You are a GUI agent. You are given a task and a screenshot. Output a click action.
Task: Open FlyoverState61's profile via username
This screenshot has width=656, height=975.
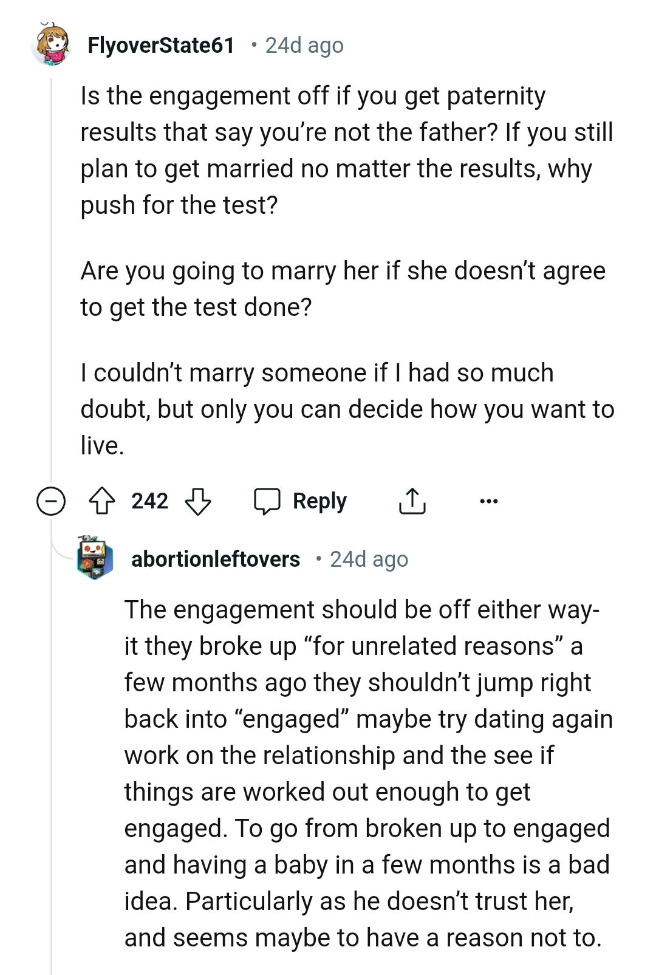161,44
